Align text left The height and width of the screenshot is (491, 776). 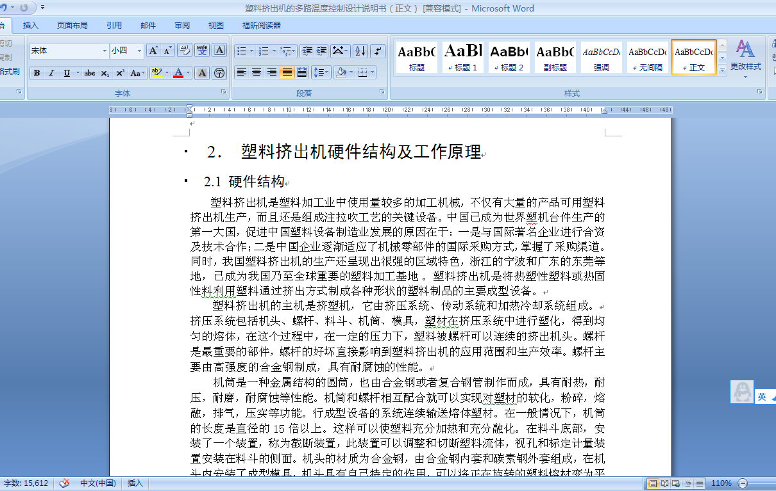(242, 72)
